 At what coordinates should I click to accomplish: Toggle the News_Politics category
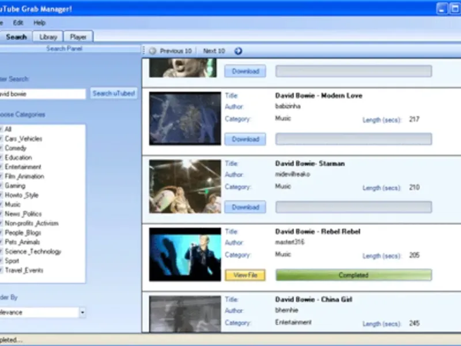[x=23, y=214]
